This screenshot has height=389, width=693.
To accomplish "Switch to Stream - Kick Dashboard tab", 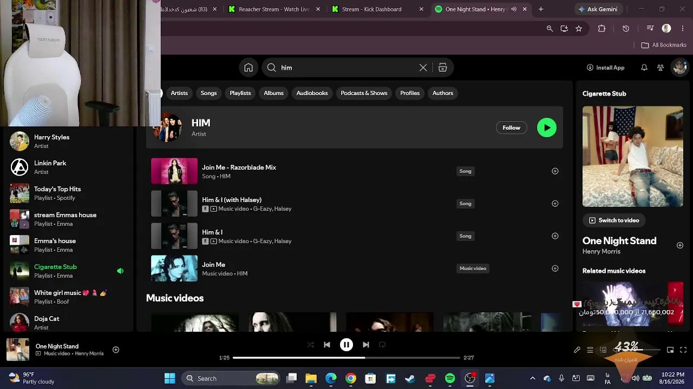I will [x=377, y=9].
